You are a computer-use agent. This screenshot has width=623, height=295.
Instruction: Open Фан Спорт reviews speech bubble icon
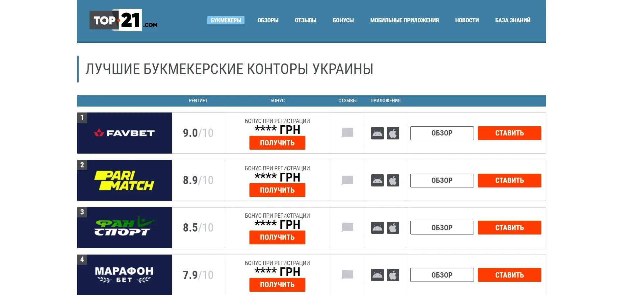pos(347,227)
